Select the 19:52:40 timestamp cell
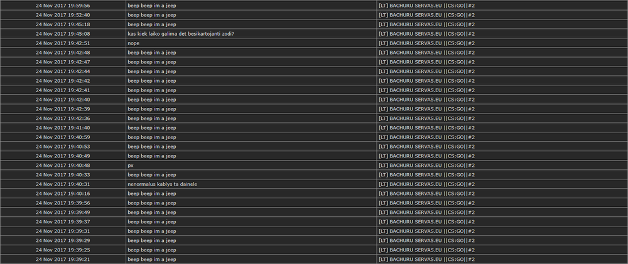Screen dimensions: 628x264 pos(63,15)
